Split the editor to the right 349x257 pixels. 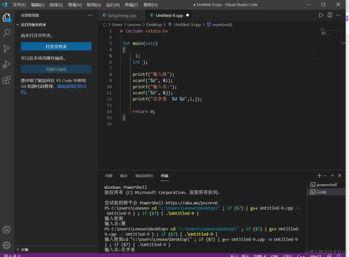[x=330, y=15]
